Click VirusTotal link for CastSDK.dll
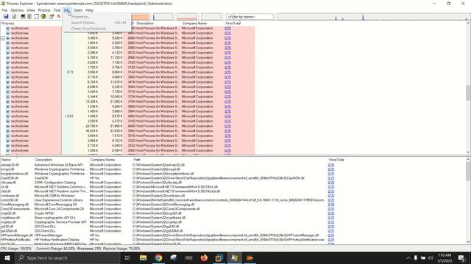This screenshot has height=264, width=471. coord(330,178)
